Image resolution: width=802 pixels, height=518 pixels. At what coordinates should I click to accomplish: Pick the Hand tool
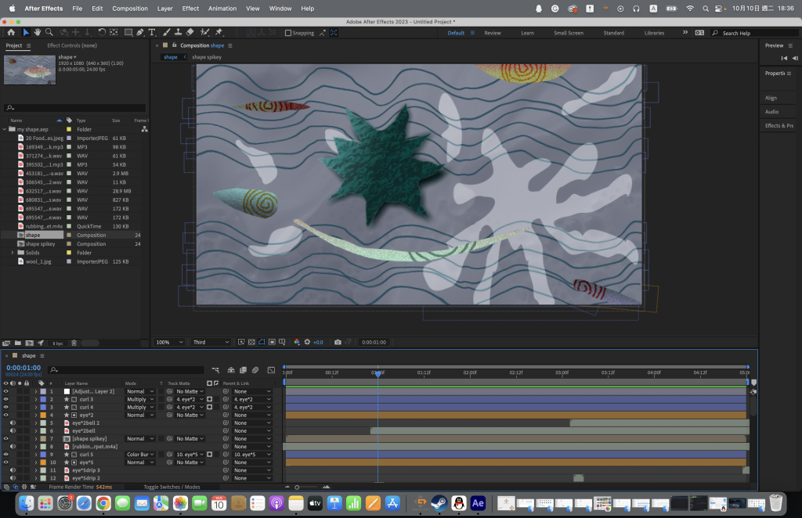pos(38,33)
